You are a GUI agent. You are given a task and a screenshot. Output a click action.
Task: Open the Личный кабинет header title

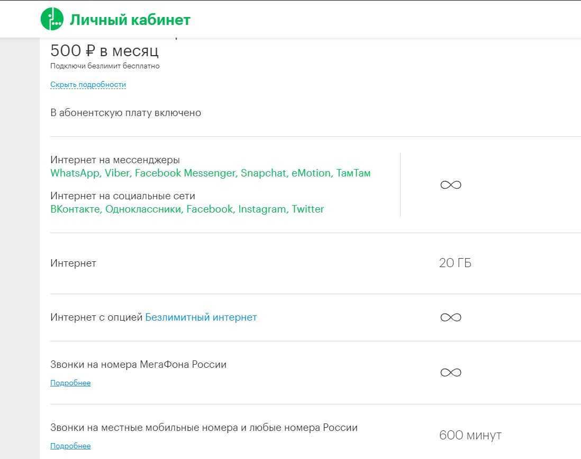pyautogui.click(x=130, y=20)
